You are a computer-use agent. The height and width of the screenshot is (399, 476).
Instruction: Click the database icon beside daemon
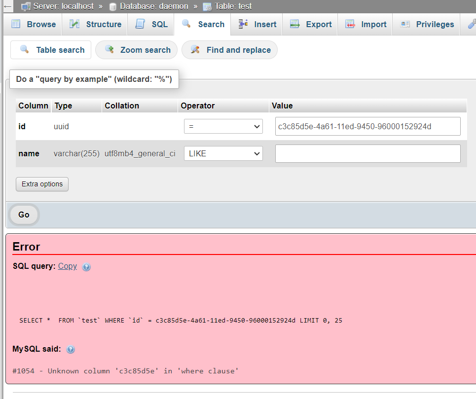(113, 6)
